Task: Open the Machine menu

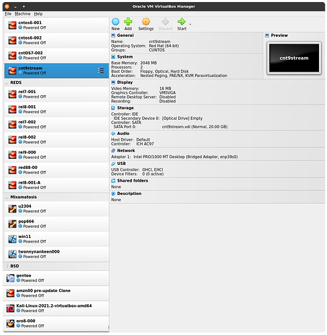Action: (23, 14)
